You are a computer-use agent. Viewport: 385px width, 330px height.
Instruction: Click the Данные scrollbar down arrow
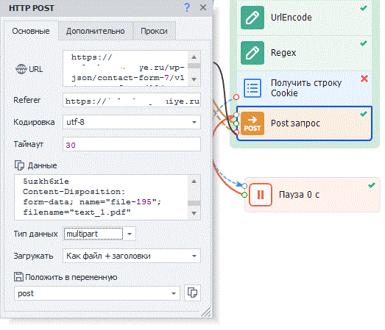[x=194, y=213]
